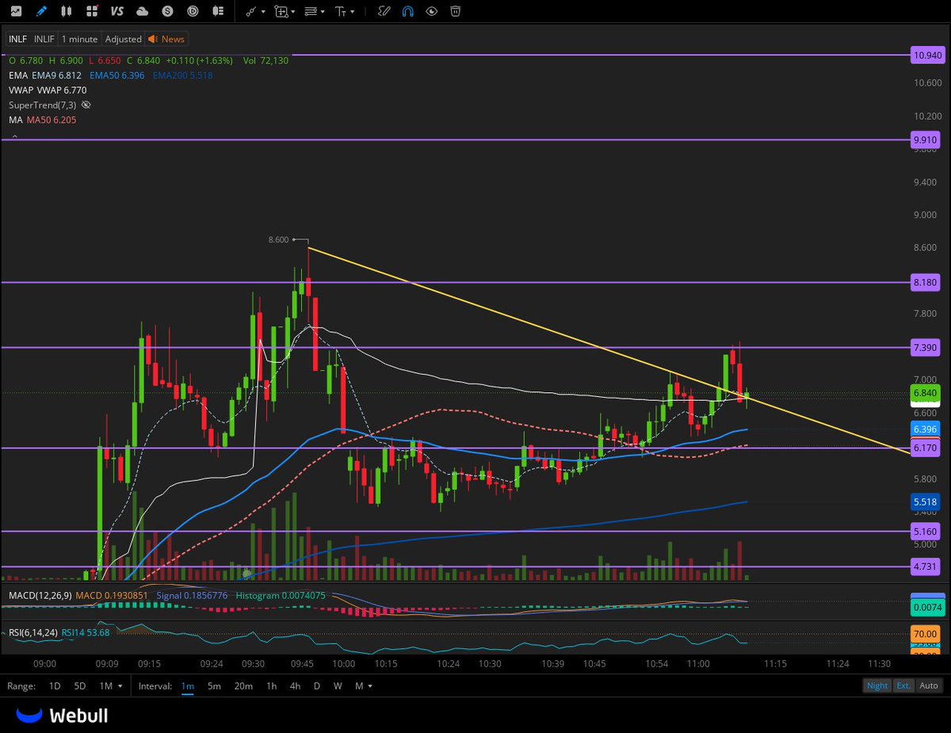Viewport: 951px width, 733px height.
Task: Open the multi-chart grid layout icon
Action: tap(92, 11)
